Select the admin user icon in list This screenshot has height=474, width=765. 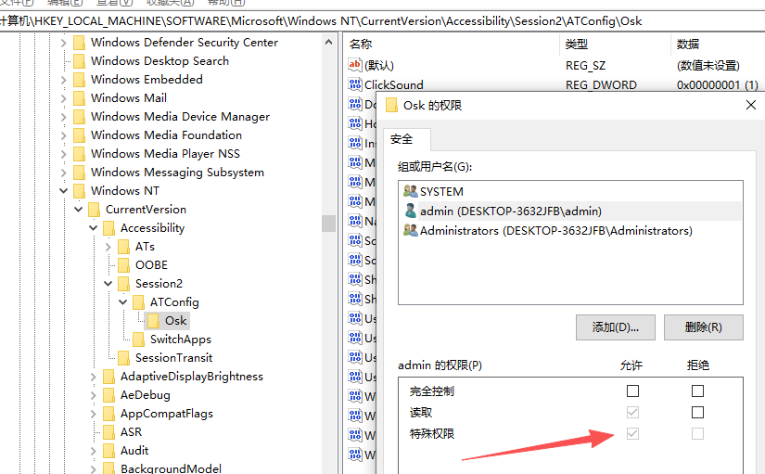[410, 211]
